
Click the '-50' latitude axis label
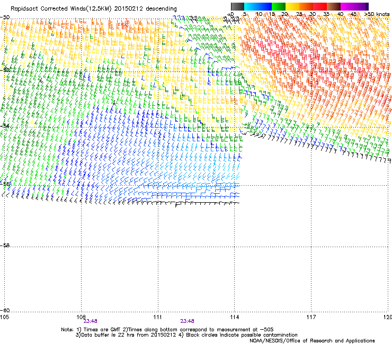pyautogui.click(x=5, y=17)
